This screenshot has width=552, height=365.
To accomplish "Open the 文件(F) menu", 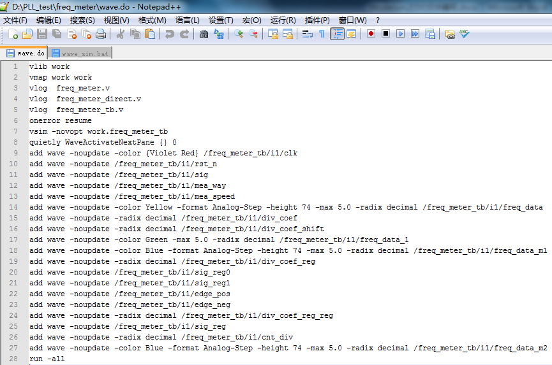I will (x=15, y=20).
